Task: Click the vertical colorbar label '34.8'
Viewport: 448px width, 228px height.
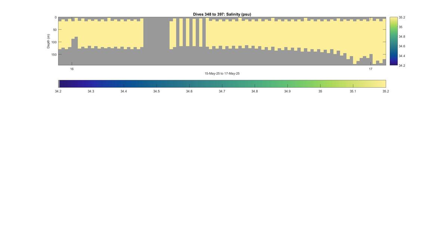Action: (x=402, y=37)
